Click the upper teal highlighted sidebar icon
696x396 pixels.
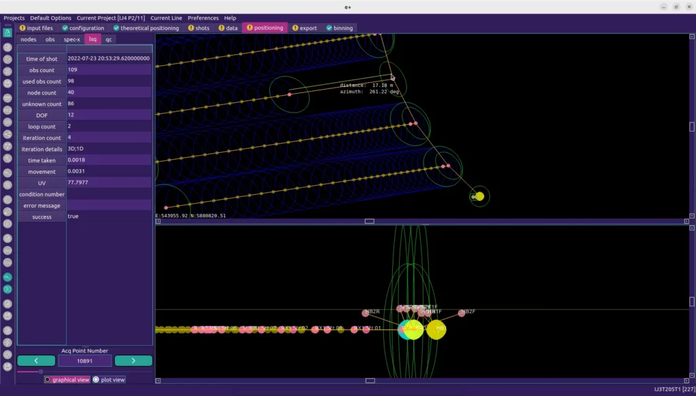pyautogui.click(x=7, y=277)
